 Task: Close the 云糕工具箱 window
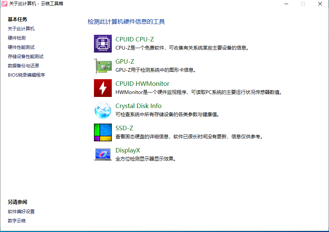(x=320, y=4)
